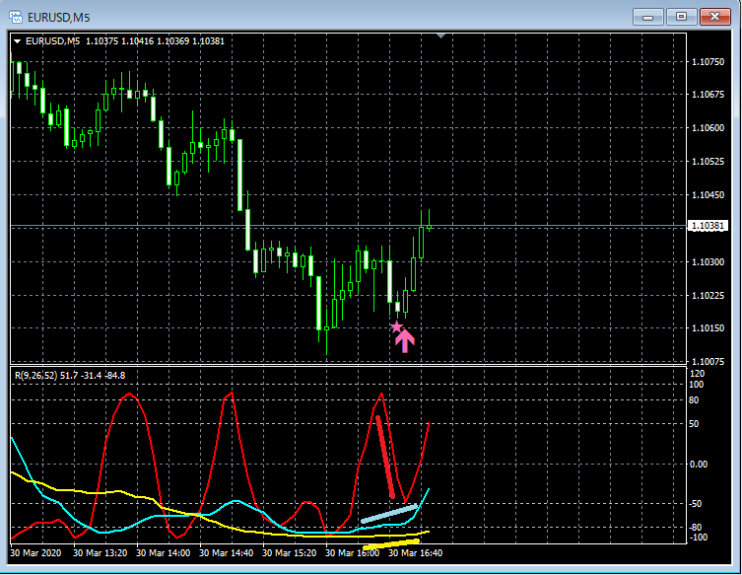Select the thick yellow trend line in indicator
This screenshot has height=575, width=742.
tap(391, 544)
